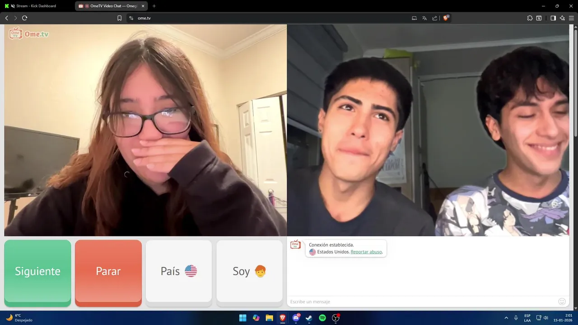Click the red Parar button
This screenshot has width=578, height=325.
click(108, 272)
